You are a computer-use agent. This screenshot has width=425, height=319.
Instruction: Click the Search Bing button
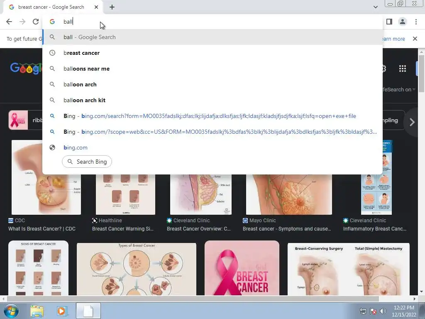[87, 162]
